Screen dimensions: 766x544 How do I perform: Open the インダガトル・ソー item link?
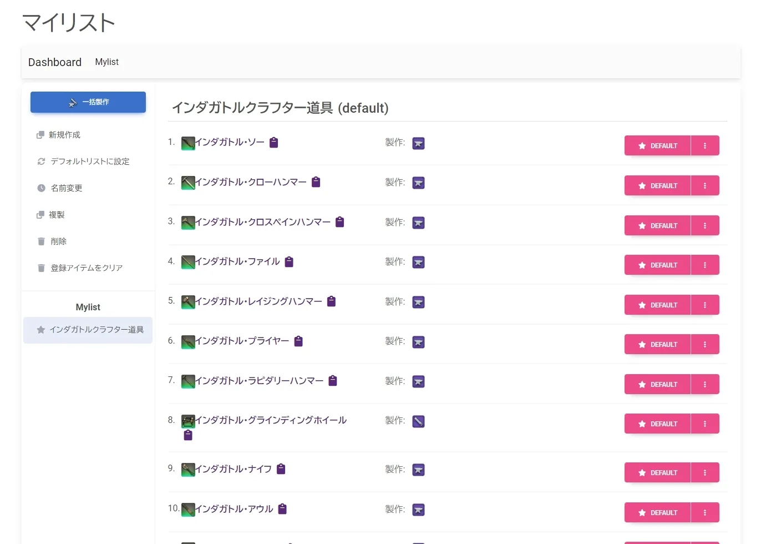point(230,143)
